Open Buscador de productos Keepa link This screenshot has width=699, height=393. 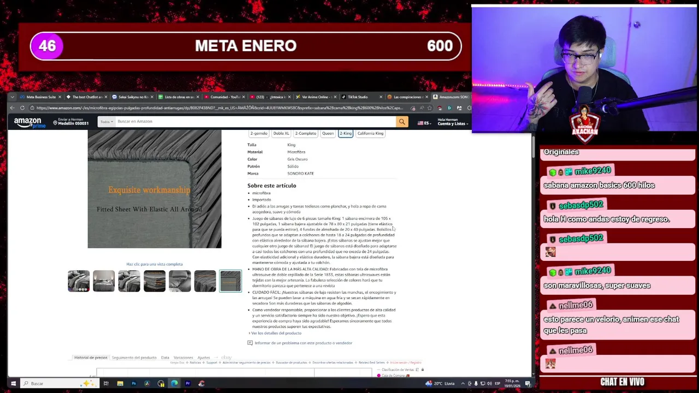(x=291, y=363)
